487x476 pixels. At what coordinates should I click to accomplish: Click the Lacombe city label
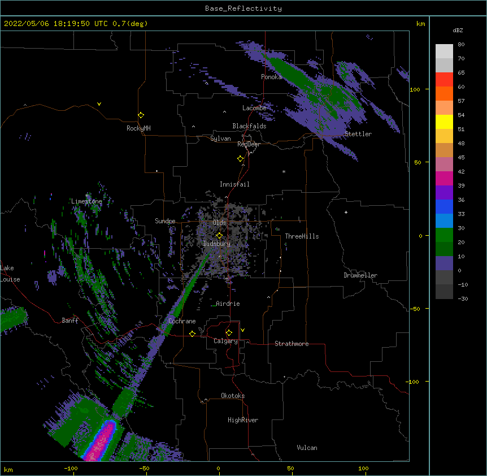point(254,108)
